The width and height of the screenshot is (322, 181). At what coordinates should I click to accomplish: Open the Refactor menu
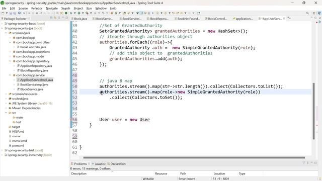pos(37,9)
